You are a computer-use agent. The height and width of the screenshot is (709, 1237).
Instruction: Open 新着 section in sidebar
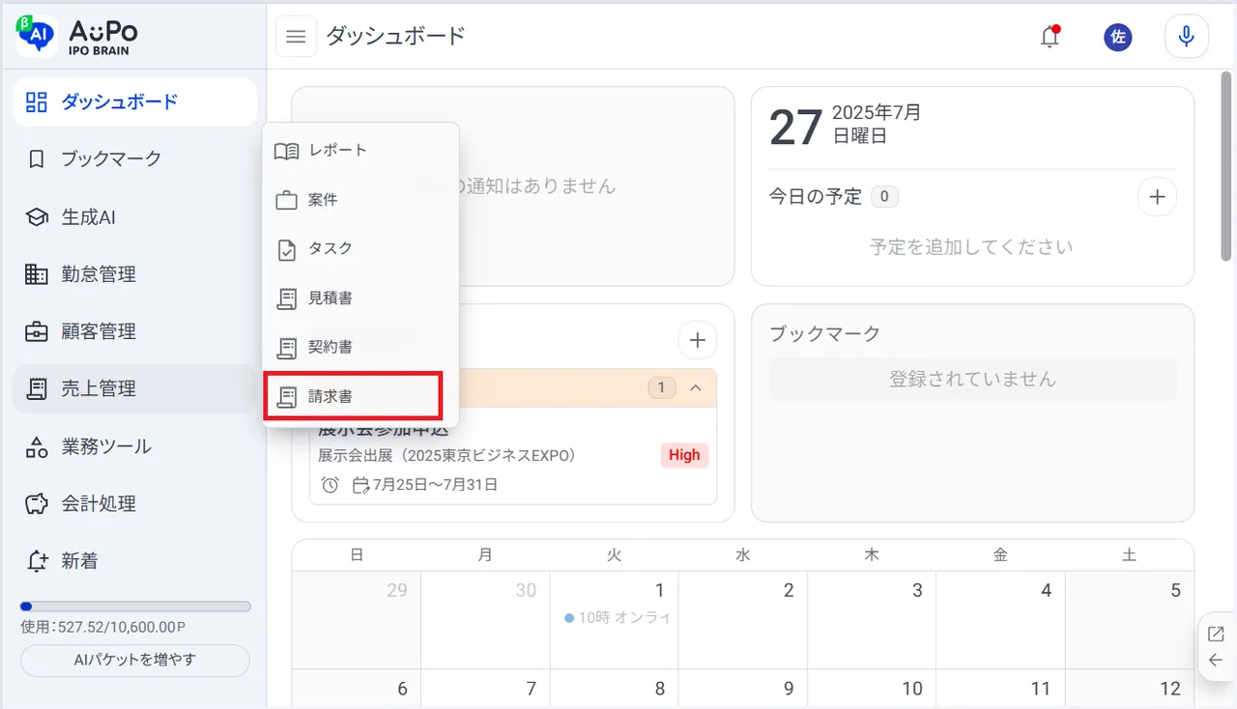134,560
